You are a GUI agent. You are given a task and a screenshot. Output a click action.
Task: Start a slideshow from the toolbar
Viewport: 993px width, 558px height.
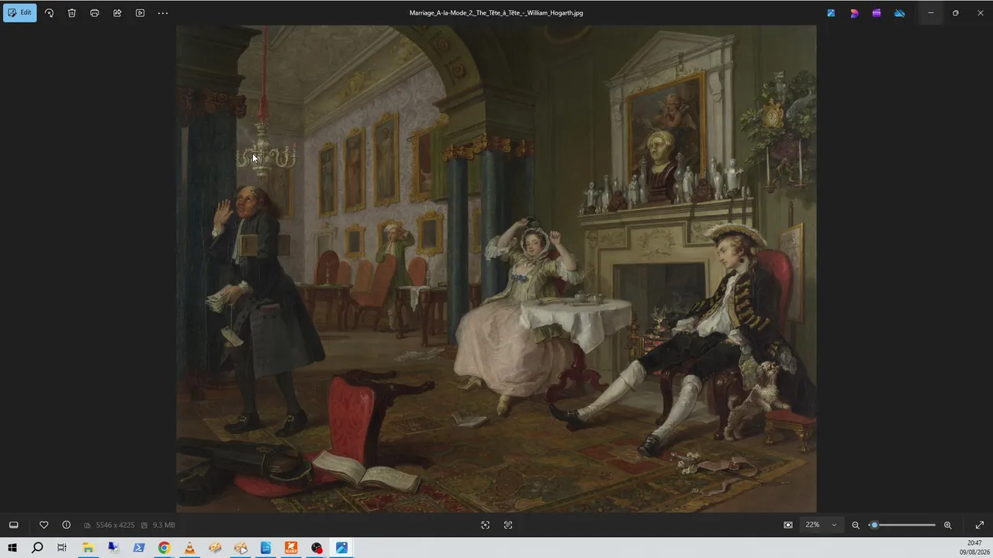[140, 13]
